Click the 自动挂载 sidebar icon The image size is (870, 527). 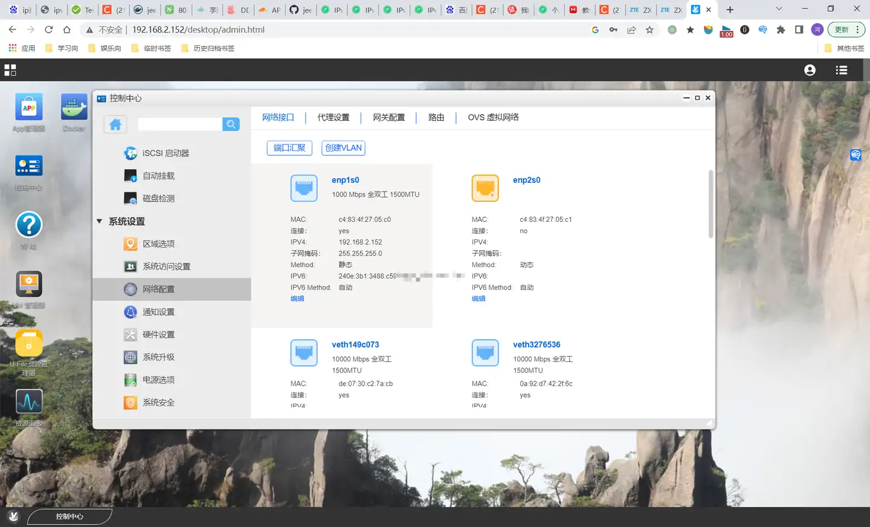point(130,176)
